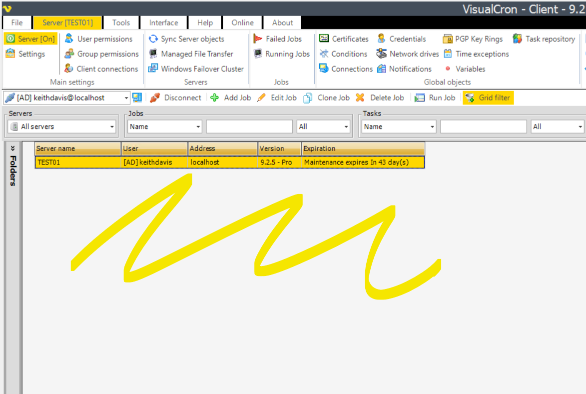
Task: Click the Running Jobs icon
Action: (257, 53)
